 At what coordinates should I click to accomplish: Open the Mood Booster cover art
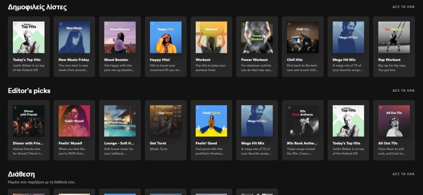(x=120, y=37)
